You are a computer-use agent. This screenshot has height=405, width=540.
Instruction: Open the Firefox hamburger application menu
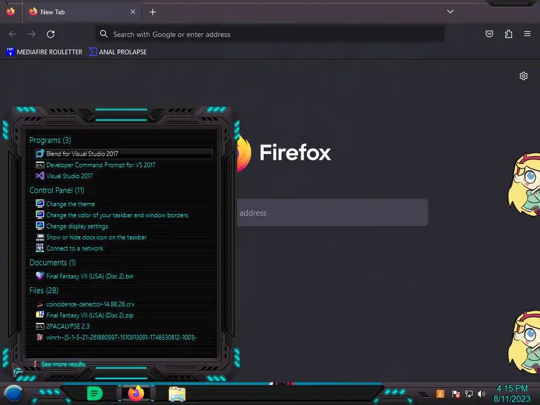click(x=527, y=34)
